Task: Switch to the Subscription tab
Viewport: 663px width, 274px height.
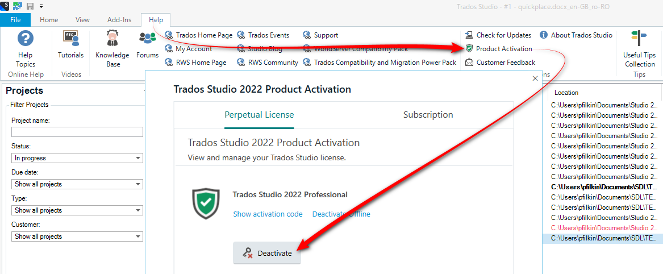Action: click(428, 115)
